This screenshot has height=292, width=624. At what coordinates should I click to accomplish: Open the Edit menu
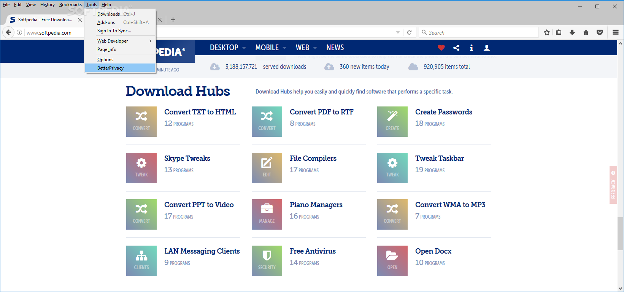(18, 5)
